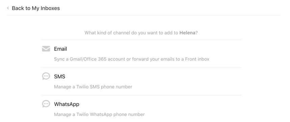The image size is (290, 122).
Task: Click the question mark after Helena
Action: (x=197, y=33)
